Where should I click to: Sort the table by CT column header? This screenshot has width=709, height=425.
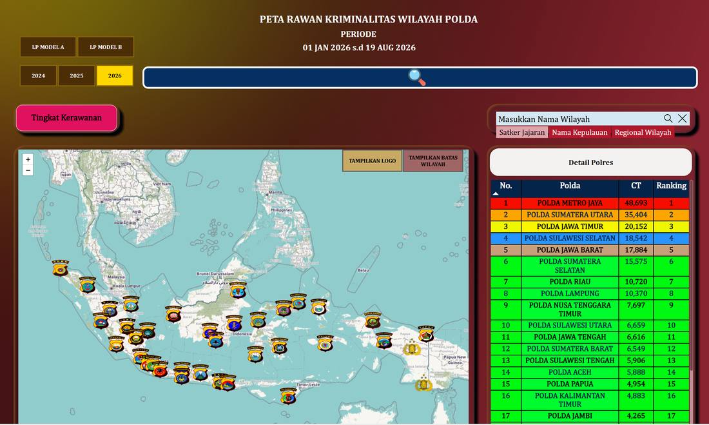636,188
